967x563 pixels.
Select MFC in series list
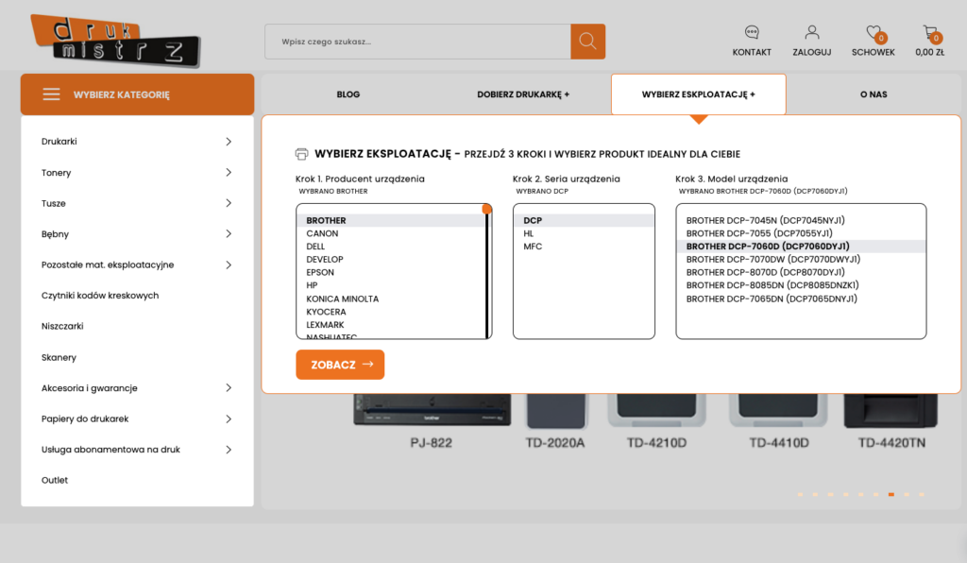point(533,246)
